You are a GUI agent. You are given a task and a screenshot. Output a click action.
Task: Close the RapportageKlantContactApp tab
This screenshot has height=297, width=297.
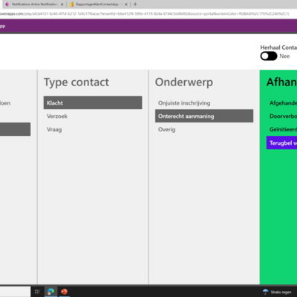pos(126,4)
